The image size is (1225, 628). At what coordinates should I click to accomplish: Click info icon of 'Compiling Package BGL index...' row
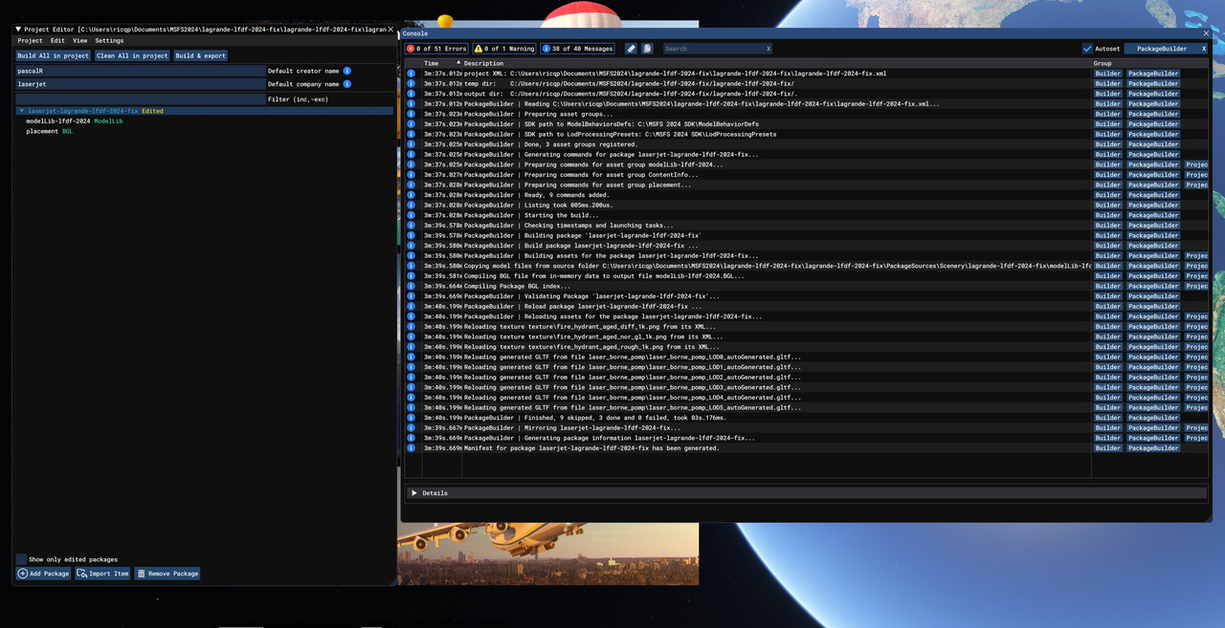tap(412, 286)
